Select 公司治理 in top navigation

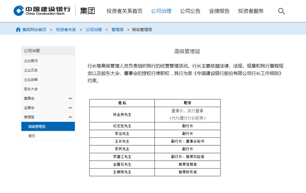click(161, 11)
